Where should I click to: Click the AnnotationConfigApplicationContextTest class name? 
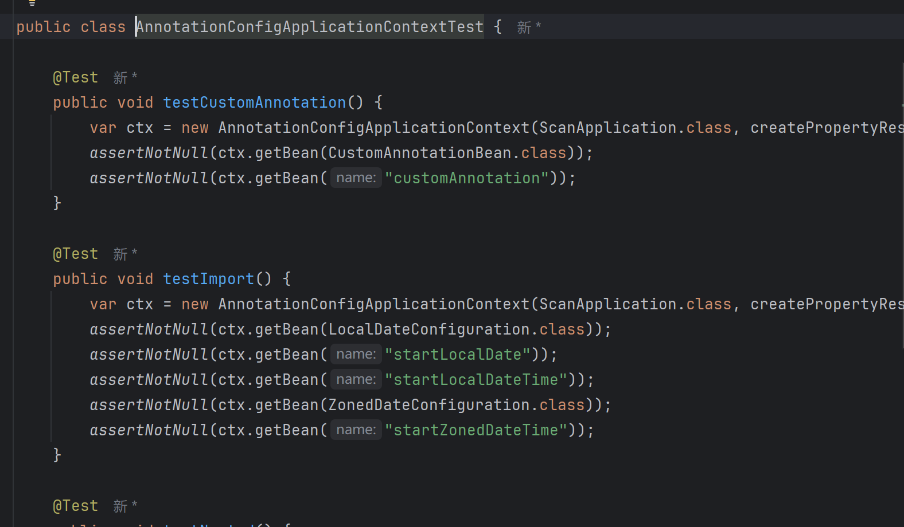[x=310, y=27]
